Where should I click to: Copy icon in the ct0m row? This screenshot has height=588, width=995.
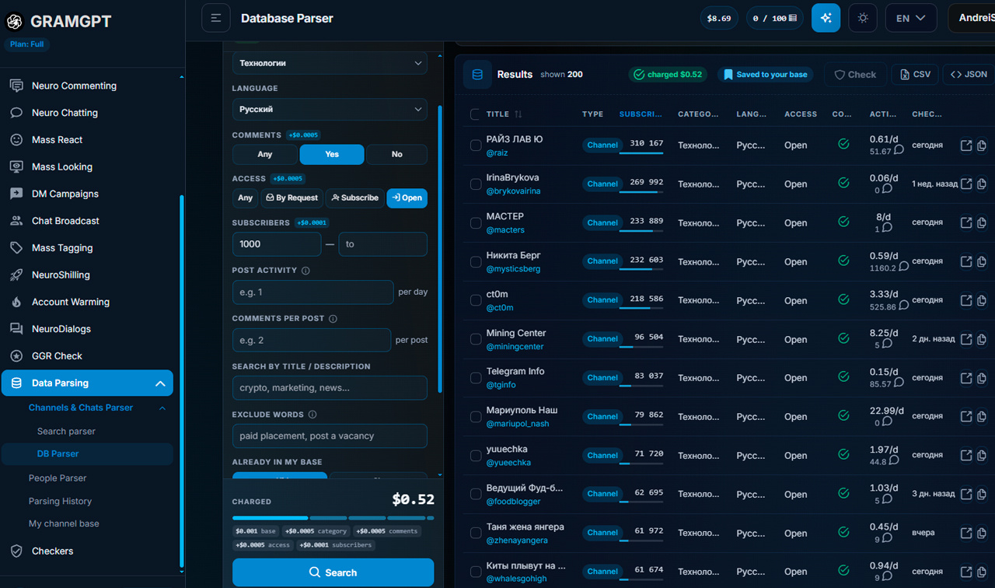pyautogui.click(x=982, y=300)
